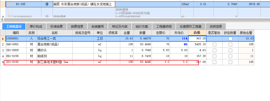This screenshot has height=101, width=270.
Task: Select code cell ZS1-0192
Action: (16, 62)
